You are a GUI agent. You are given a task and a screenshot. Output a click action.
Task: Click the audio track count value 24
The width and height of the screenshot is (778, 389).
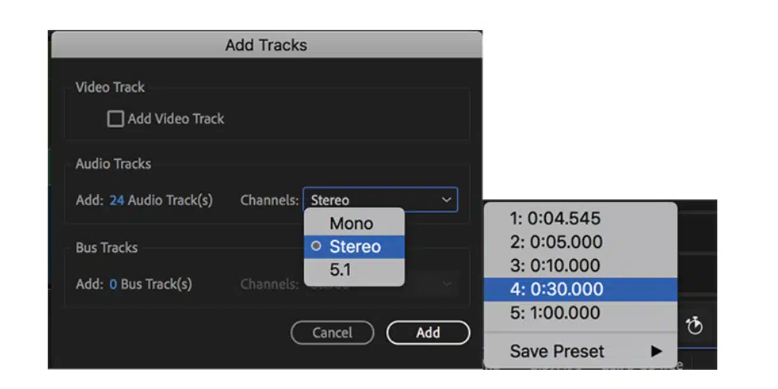(117, 200)
